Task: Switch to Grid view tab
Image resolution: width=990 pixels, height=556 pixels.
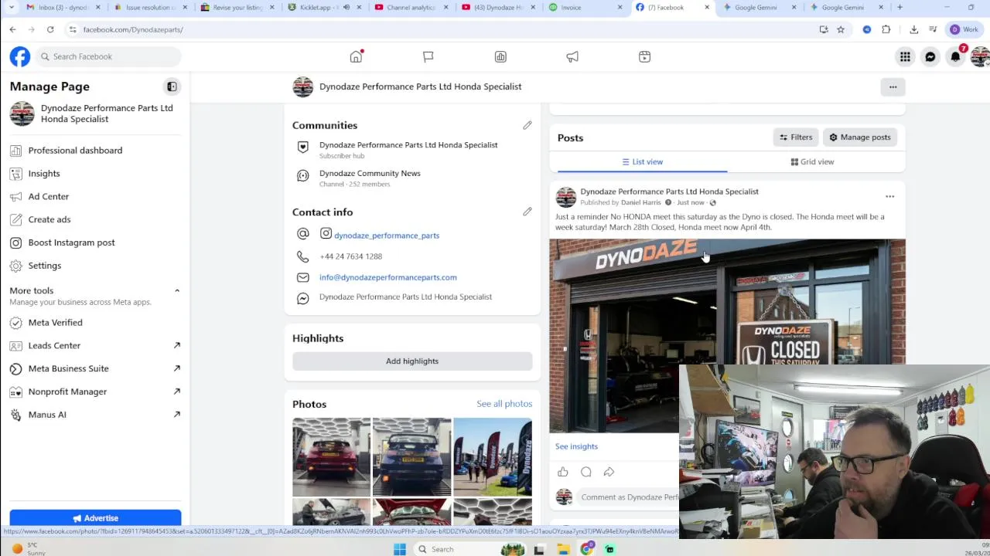Action: pyautogui.click(x=812, y=161)
